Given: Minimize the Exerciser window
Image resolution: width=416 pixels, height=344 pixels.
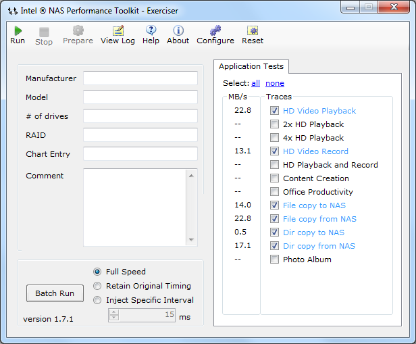Looking at the screenshot, I should 350,7.
